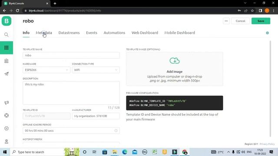Open the organization building icon in sidebar
This screenshot has height=156, width=278.
[7, 61]
